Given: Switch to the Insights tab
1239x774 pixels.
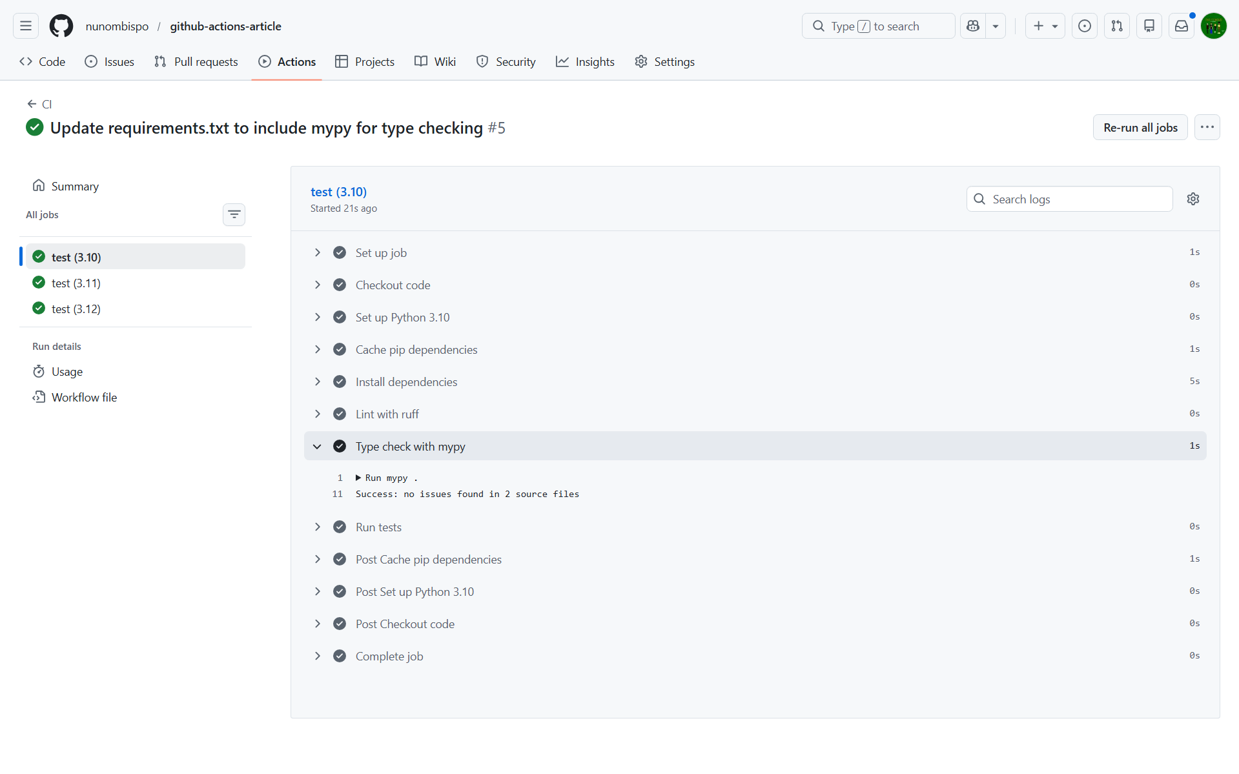Looking at the screenshot, I should pos(585,61).
